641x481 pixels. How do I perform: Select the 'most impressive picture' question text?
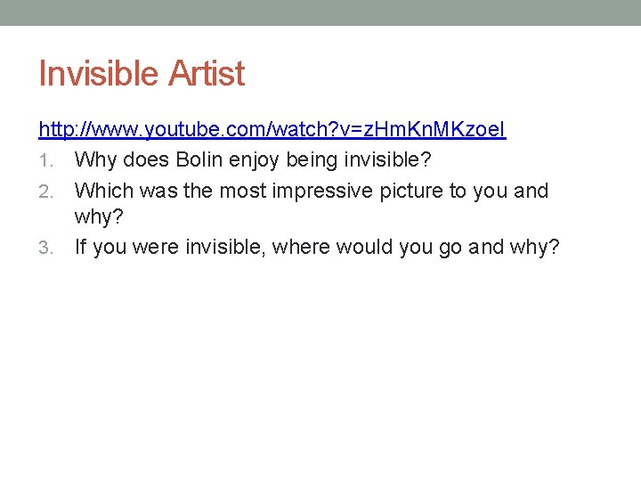tap(311, 203)
